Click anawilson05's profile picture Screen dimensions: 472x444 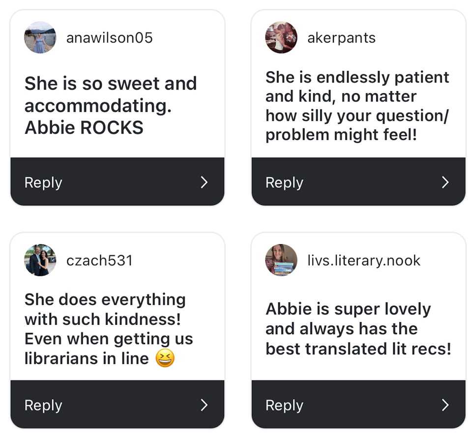pos(40,37)
